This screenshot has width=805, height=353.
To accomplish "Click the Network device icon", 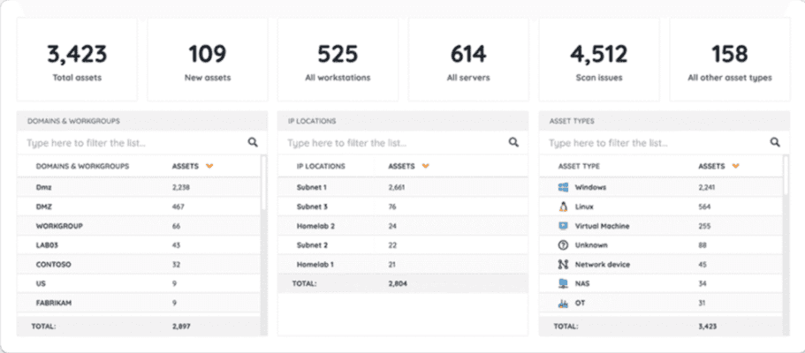I will (x=563, y=265).
